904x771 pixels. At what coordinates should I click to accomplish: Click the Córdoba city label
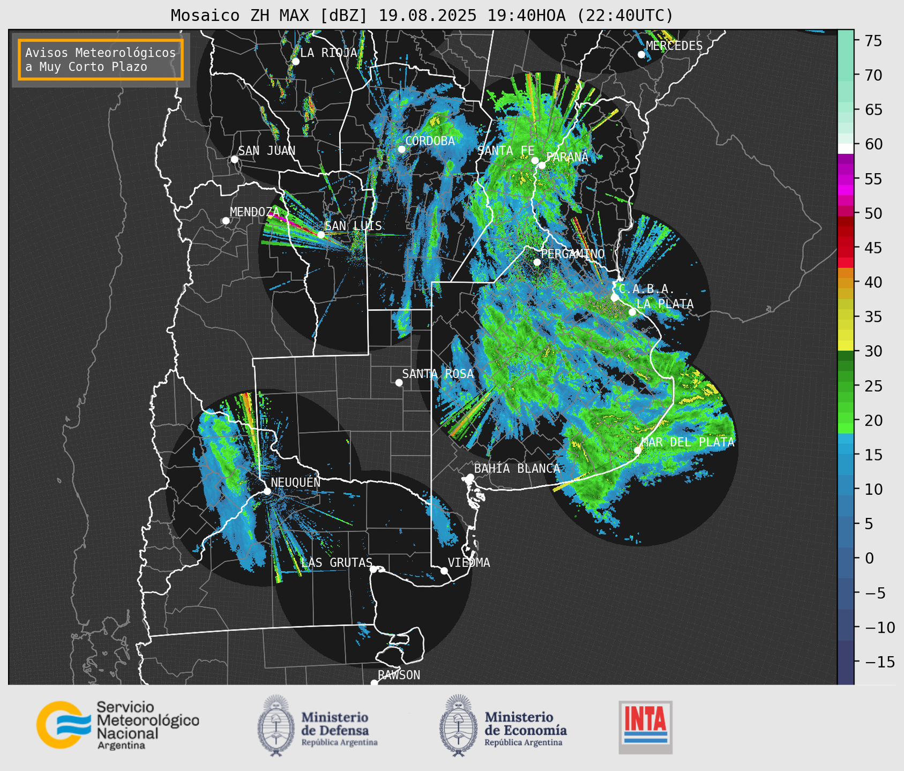coord(430,141)
